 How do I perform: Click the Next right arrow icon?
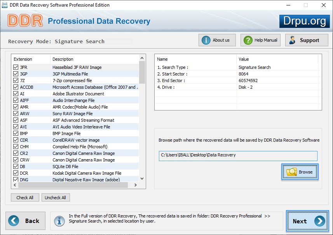tap(320, 221)
